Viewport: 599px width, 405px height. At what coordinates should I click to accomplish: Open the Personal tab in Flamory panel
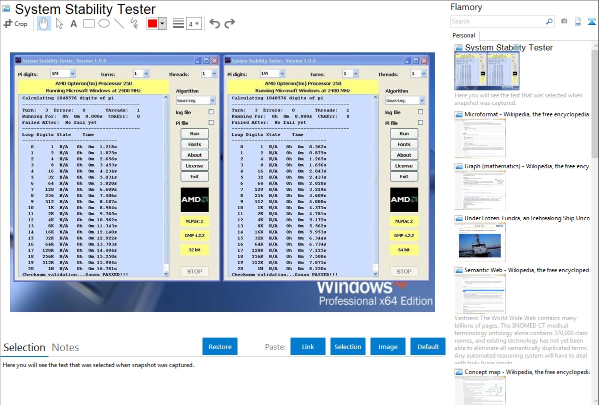(464, 35)
